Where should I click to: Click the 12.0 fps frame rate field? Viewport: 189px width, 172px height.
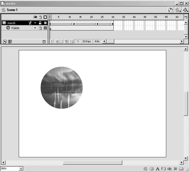click(x=87, y=41)
